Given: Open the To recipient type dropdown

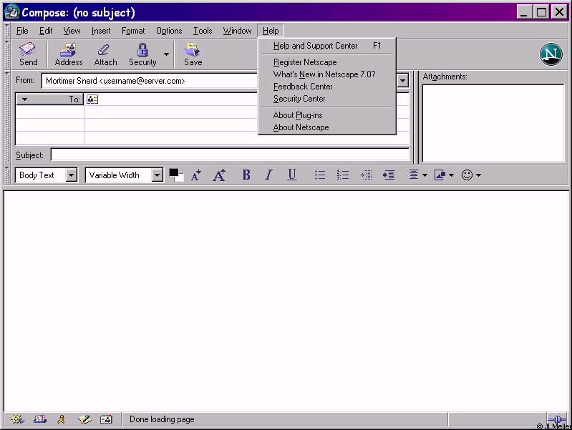Looking at the screenshot, I should click(49, 99).
